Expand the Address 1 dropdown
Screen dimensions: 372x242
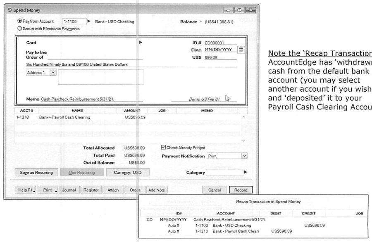[53, 72]
